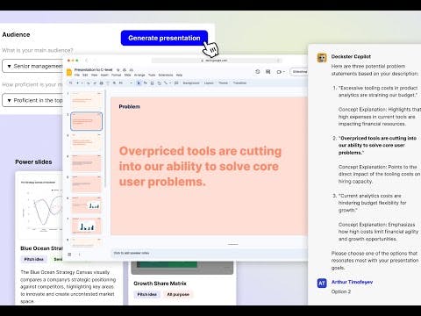Click the Layout toolbar button
The width and height of the screenshot is (421, 316).
209,83
